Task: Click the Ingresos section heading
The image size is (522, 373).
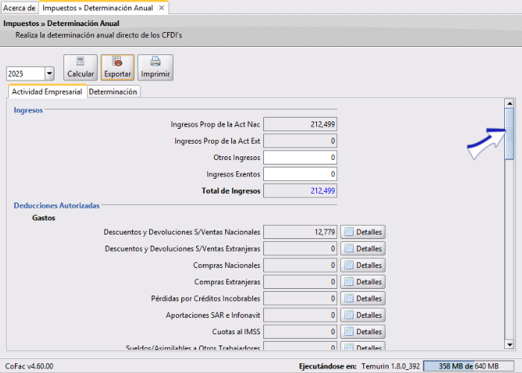Action: point(28,110)
